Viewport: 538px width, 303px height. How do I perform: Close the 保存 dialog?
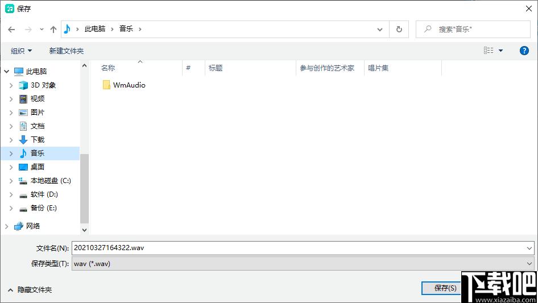pos(529,9)
